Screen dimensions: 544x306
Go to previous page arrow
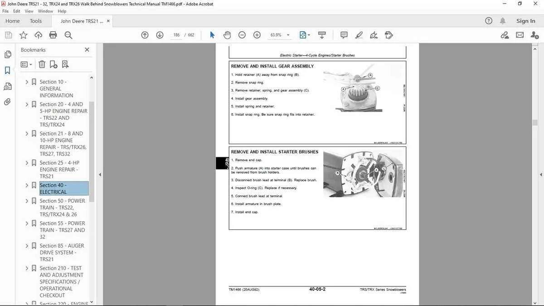[x=145, y=35]
